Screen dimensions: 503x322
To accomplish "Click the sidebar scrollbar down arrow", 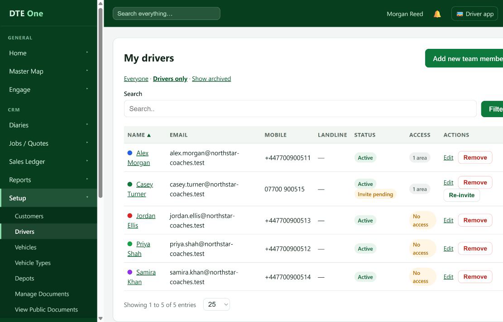I will pos(101,318).
